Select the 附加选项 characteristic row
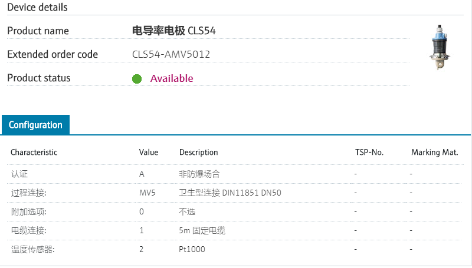Viewport: 472px width, 268px height. pos(28,211)
